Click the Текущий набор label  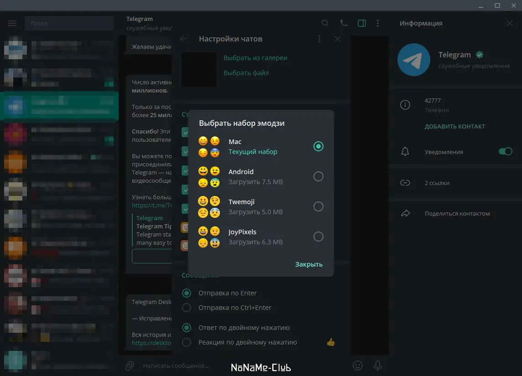[253, 152]
